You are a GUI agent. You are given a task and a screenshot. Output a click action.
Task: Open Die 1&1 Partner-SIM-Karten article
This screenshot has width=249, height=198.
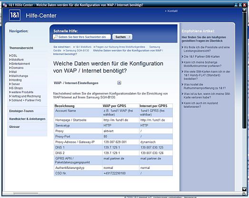click(x=202, y=56)
